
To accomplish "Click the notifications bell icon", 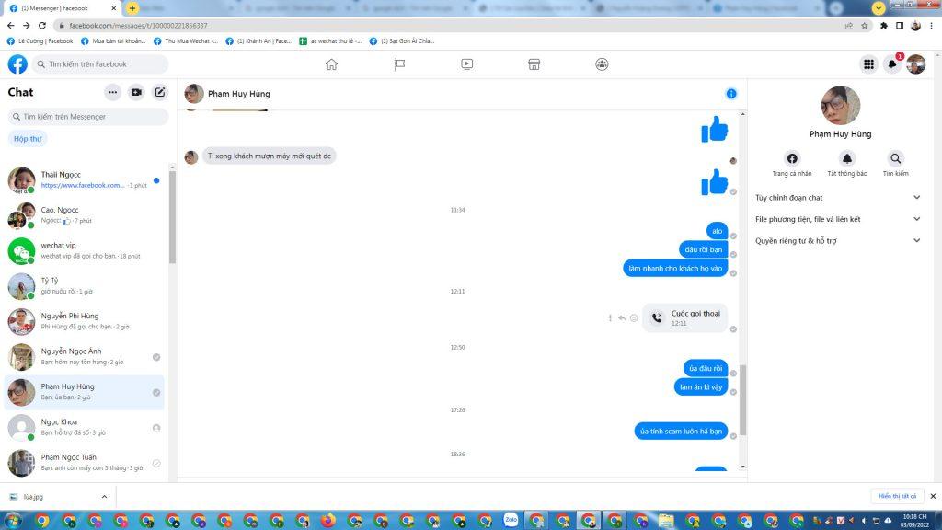I will 891,64.
